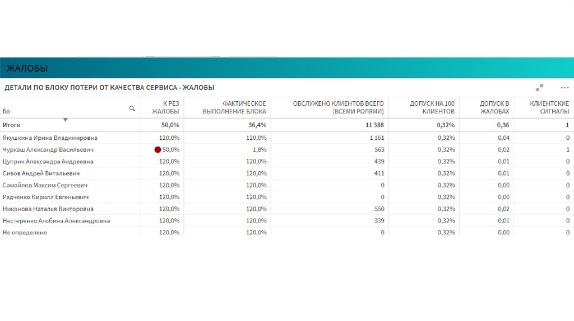Choose Сивов Андрей Витальевич in the table
The height and width of the screenshot is (321, 574).
point(41,173)
